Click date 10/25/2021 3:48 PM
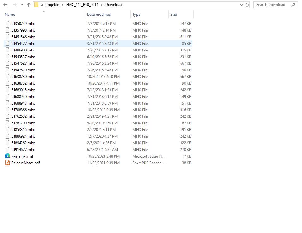302x233 pixels. tap(103, 156)
